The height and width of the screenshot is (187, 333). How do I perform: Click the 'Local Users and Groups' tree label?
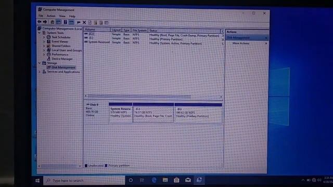(x=67, y=50)
